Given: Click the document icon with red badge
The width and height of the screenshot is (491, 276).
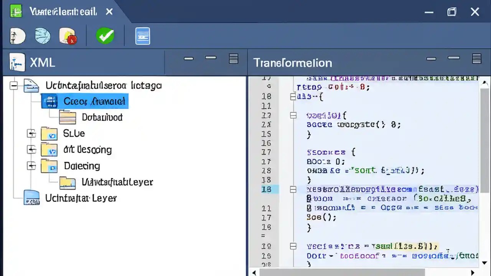Looking at the screenshot, I should coord(68,36).
